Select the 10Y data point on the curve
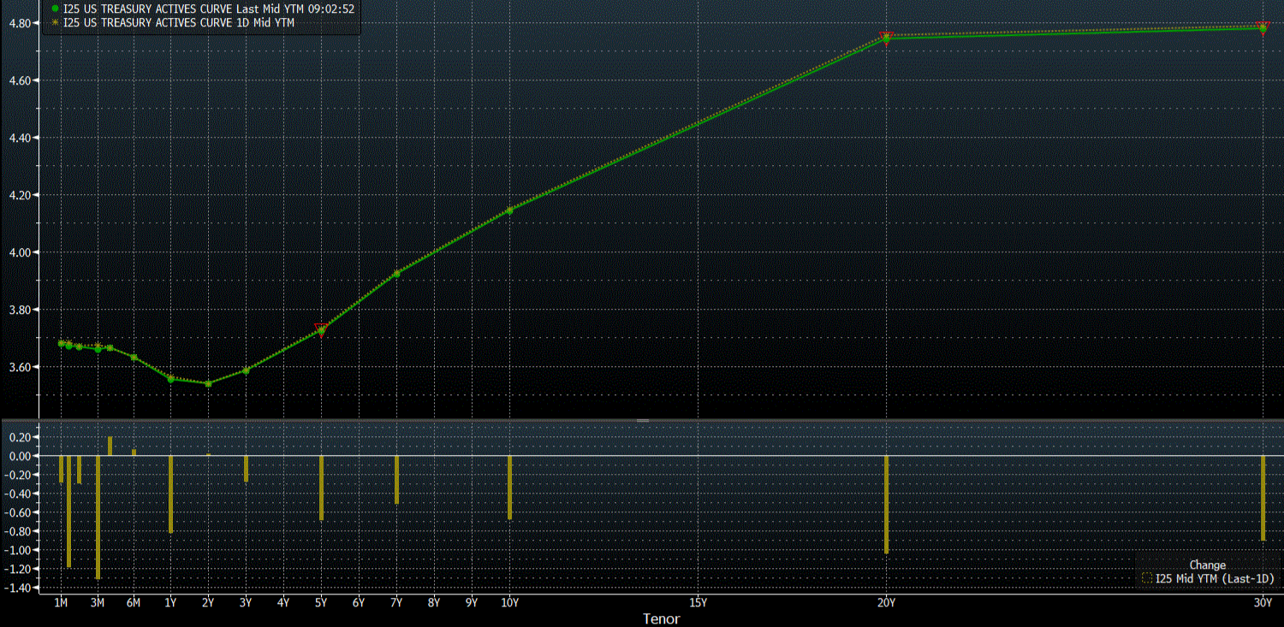The width and height of the screenshot is (1284, 627). tap(509, 210)
